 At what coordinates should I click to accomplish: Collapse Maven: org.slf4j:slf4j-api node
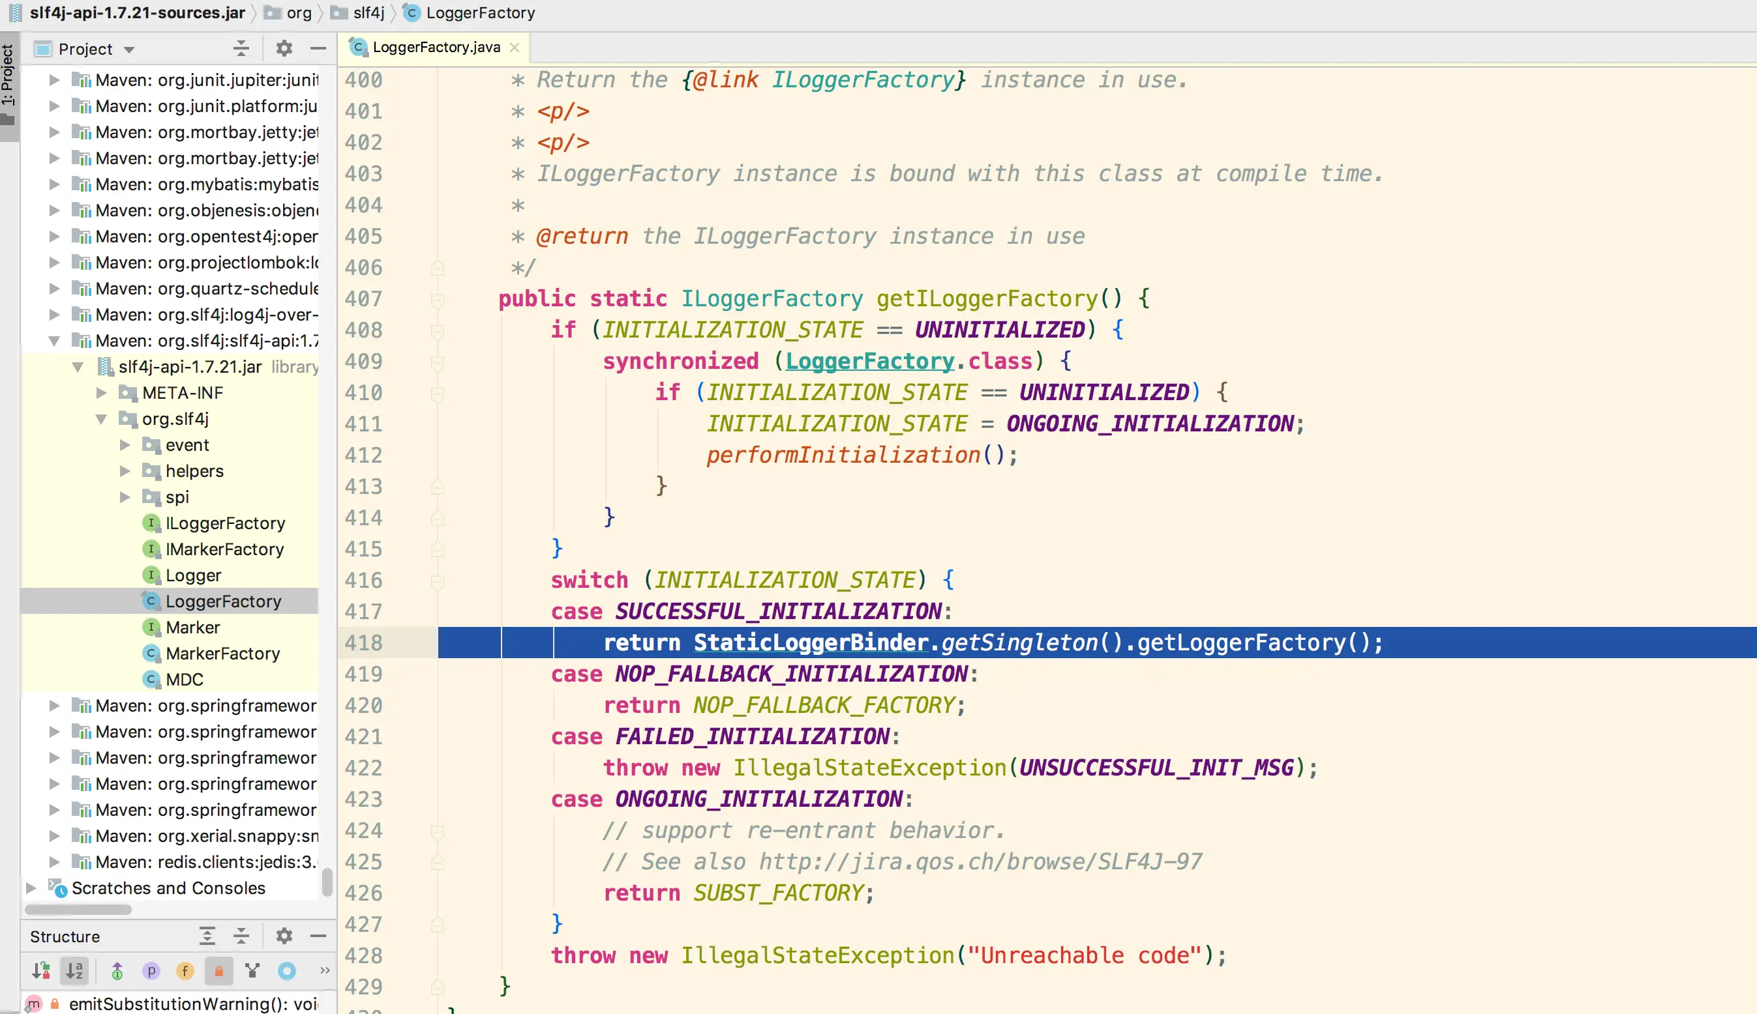coord(53,341)
